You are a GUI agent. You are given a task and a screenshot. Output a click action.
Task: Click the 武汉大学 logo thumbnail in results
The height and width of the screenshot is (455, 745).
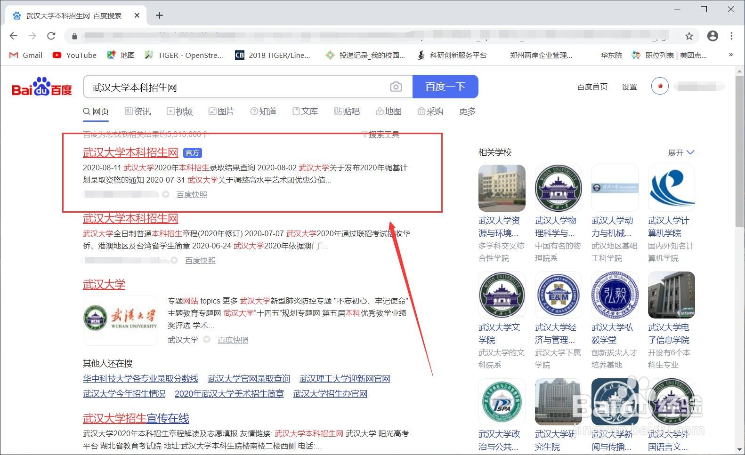pos(121,320)
